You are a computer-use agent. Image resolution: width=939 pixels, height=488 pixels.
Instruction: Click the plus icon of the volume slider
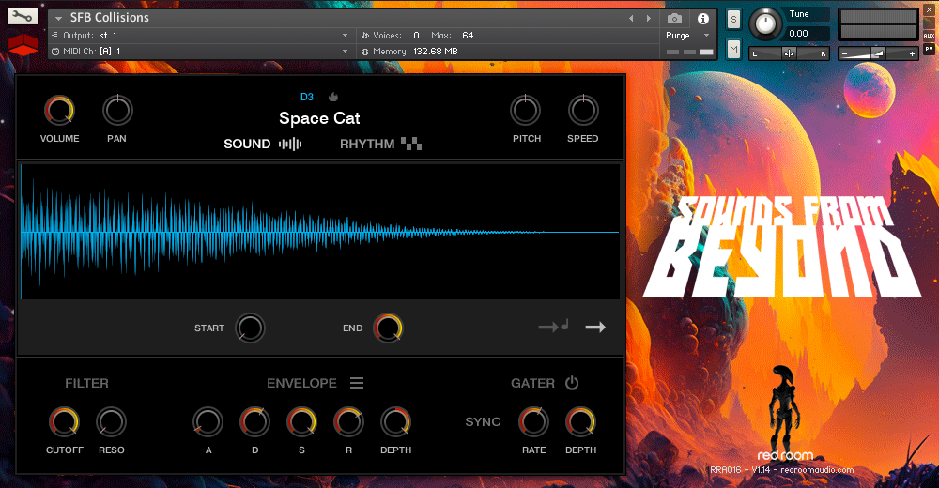coord(912,53)
